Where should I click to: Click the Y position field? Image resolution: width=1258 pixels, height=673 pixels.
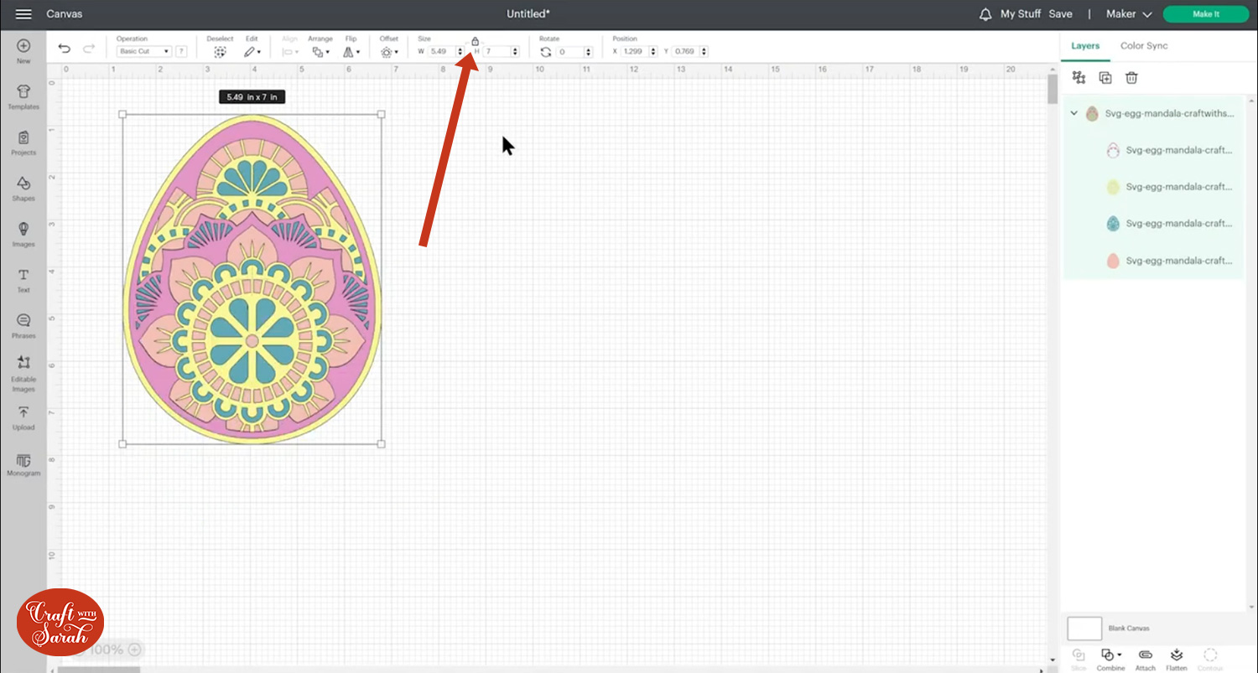[x=691, y=52]
